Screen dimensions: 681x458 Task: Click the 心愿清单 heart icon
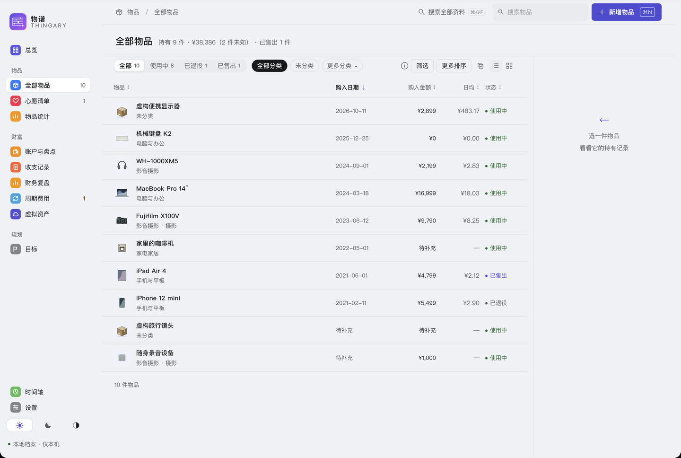tap(16, 101)
